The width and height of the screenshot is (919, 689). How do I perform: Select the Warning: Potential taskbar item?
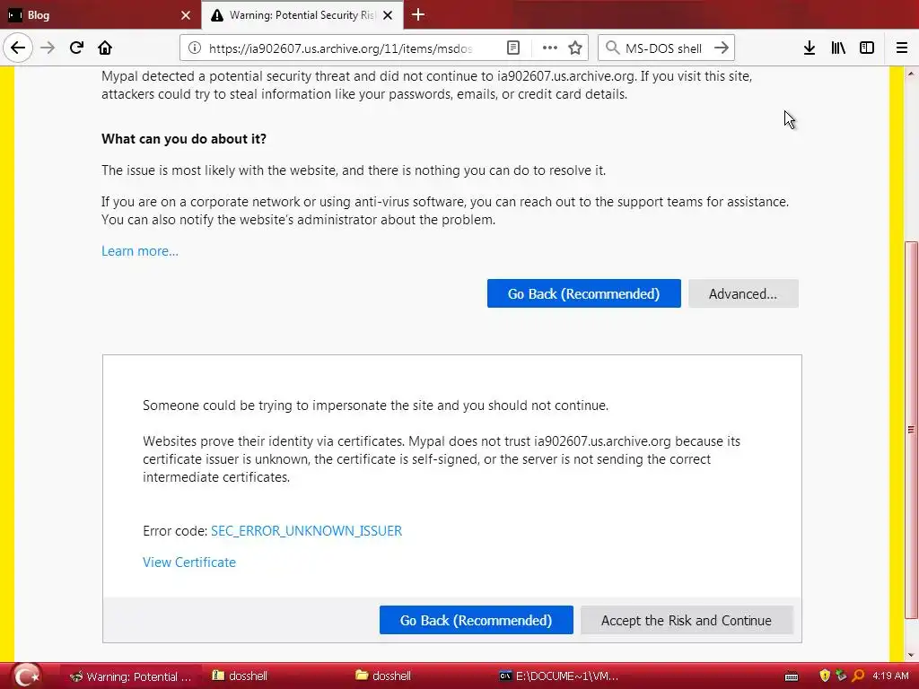pos(132,676)
